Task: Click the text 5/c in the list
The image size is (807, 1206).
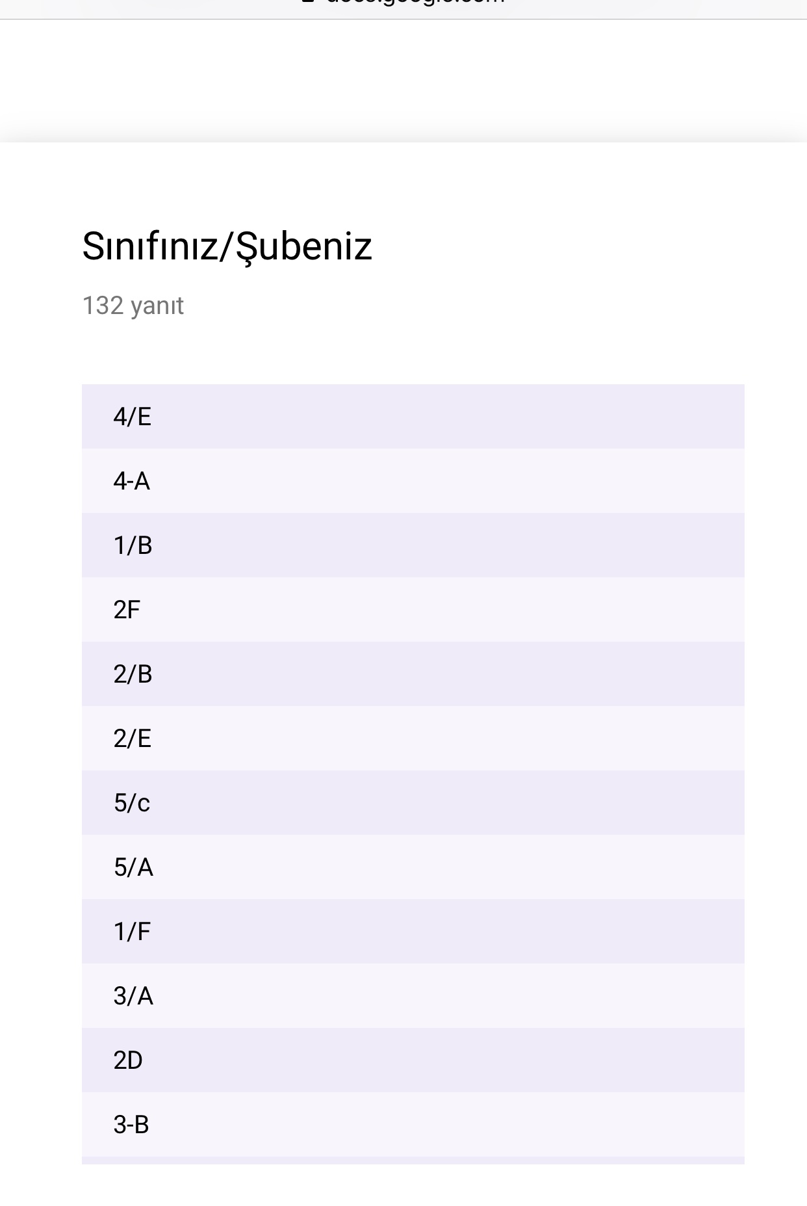Action: [132, 803]
